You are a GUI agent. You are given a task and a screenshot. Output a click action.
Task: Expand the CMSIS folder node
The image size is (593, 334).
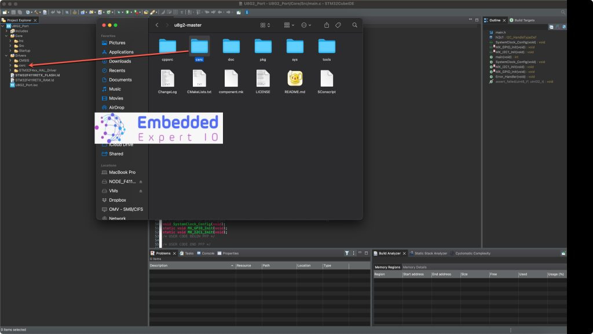click(x=10, y=60)
